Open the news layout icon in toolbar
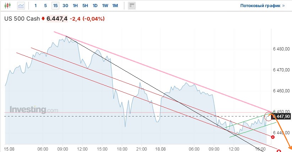The image size is (292, 152). point(132,6)
